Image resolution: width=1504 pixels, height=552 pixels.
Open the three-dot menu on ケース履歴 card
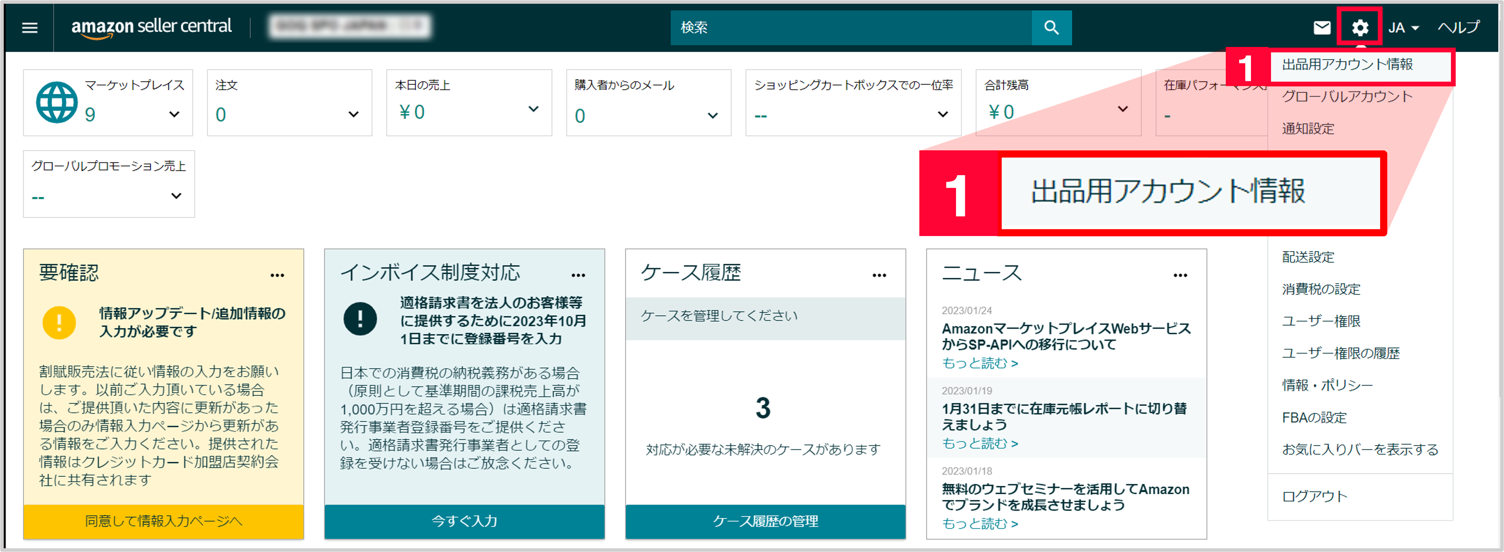879,275
